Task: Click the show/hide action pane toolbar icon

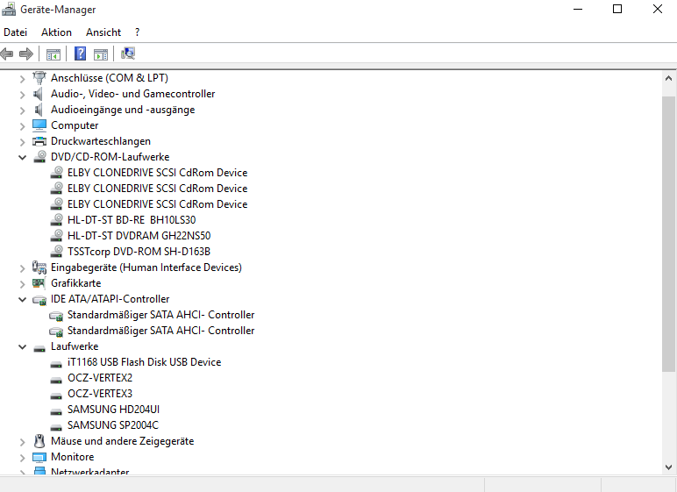Action: [101, 54]
